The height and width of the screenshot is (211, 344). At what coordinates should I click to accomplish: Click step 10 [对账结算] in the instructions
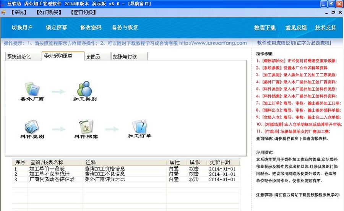tap(299, 124)
